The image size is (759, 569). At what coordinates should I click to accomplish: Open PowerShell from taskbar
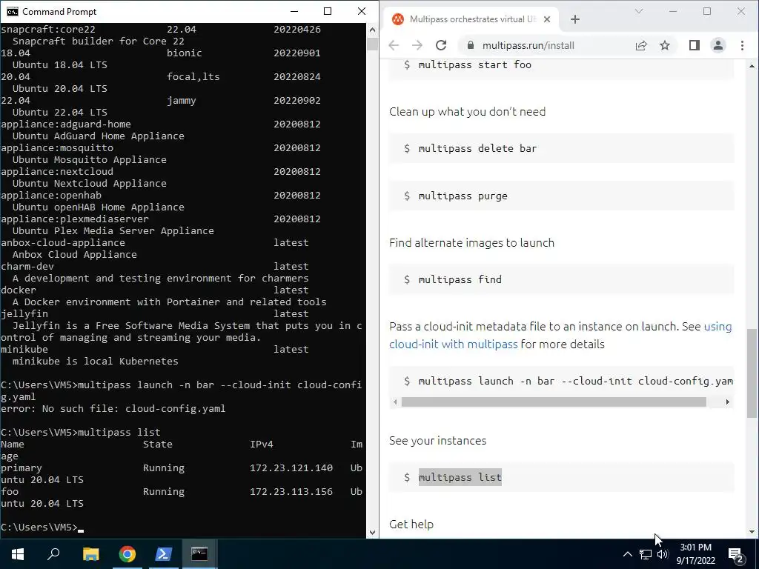pos(164,554)
